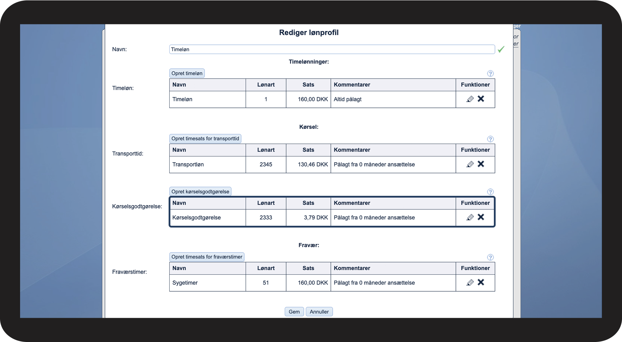Open help icon for Transporttid section

(x=490, y=139)
